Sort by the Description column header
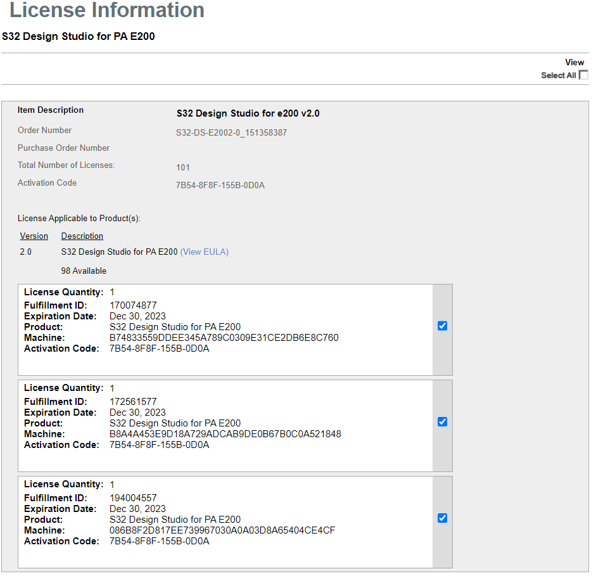This screenshot has width=596, height=576. click(x=81, y=236)
